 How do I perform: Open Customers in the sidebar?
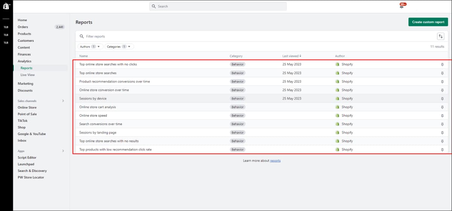tap(26, 41)
